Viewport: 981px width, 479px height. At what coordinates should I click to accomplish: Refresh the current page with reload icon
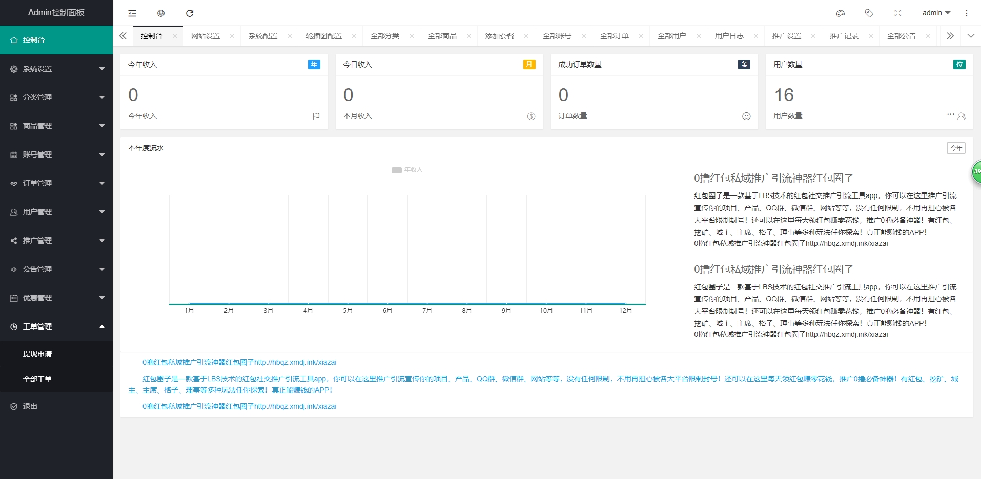coord(190,13)
